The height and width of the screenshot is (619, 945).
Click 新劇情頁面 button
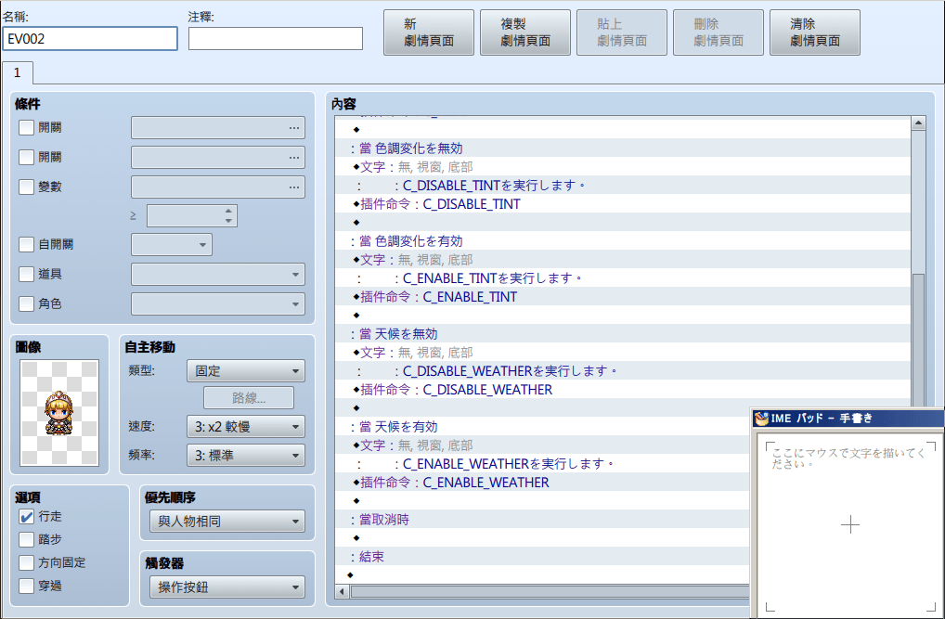[x=429, y=32]
